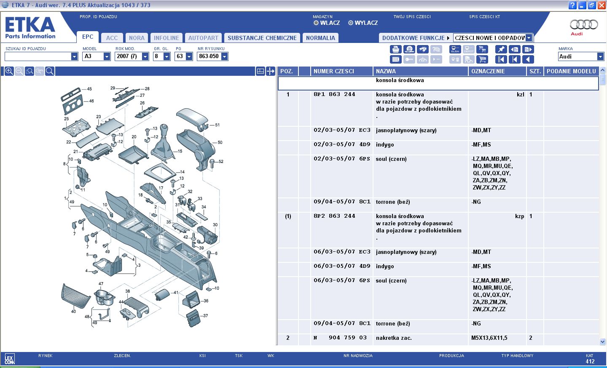Image resolution: width=607 pixels, height=368 pixels.
Task: Click the plain magnifier icon
Action: tap(49, 71)
